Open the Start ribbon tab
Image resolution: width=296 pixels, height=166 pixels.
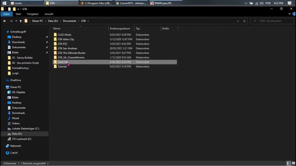18,14
